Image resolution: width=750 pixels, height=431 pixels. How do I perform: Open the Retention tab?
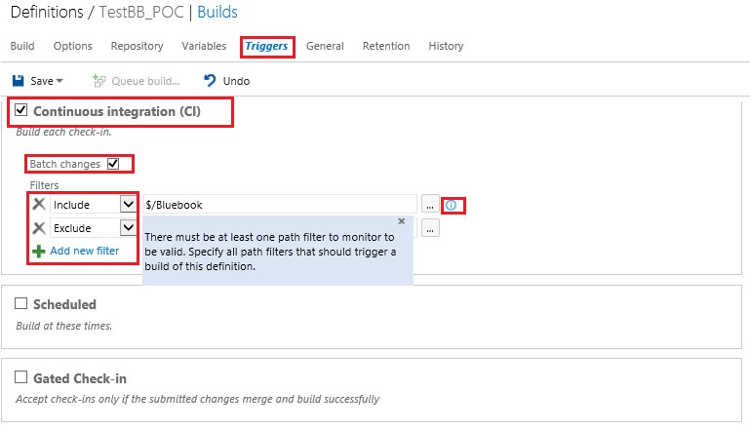[386, 46]
